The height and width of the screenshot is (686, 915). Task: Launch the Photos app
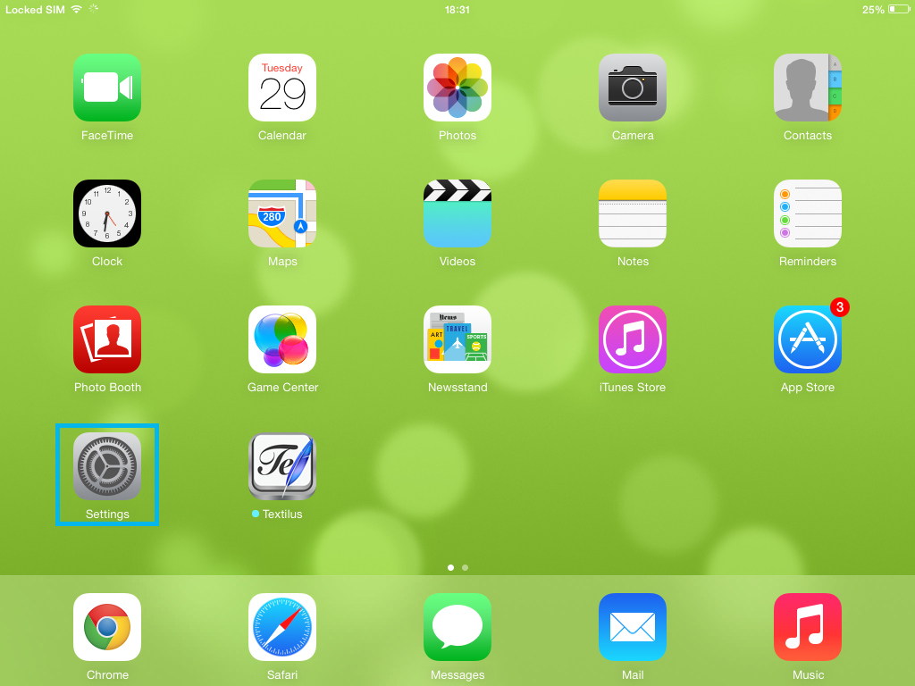point(457,88)
